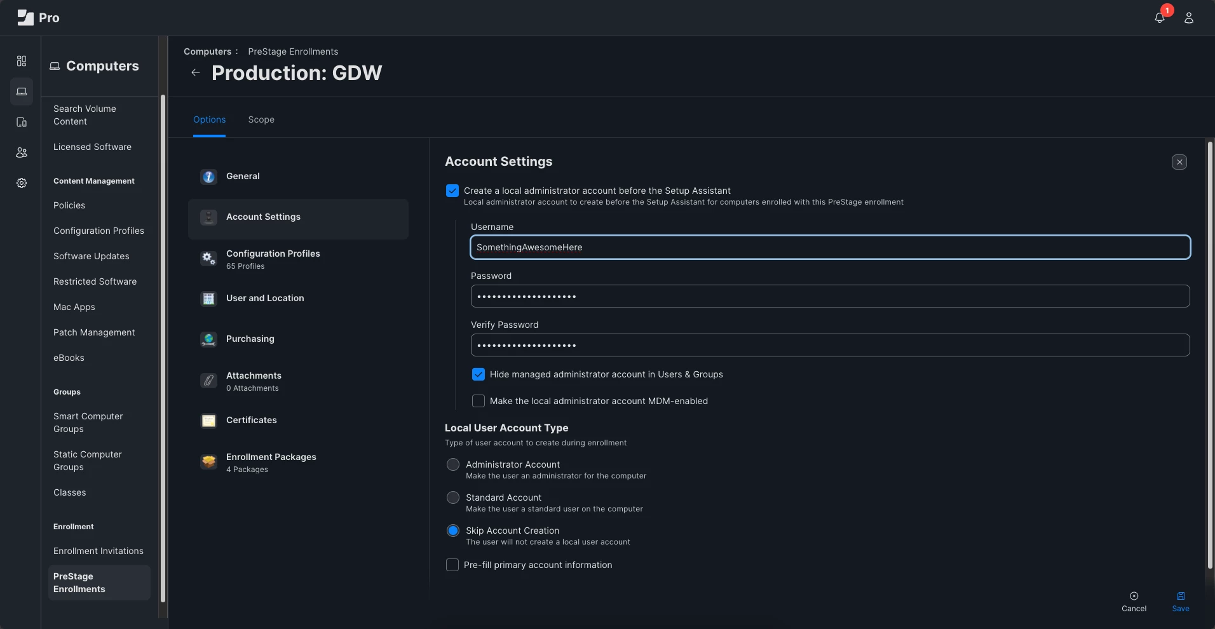Click the Username input field
Image resolution: width=1215 pixels, height=629 pixels.
(830, 247)
